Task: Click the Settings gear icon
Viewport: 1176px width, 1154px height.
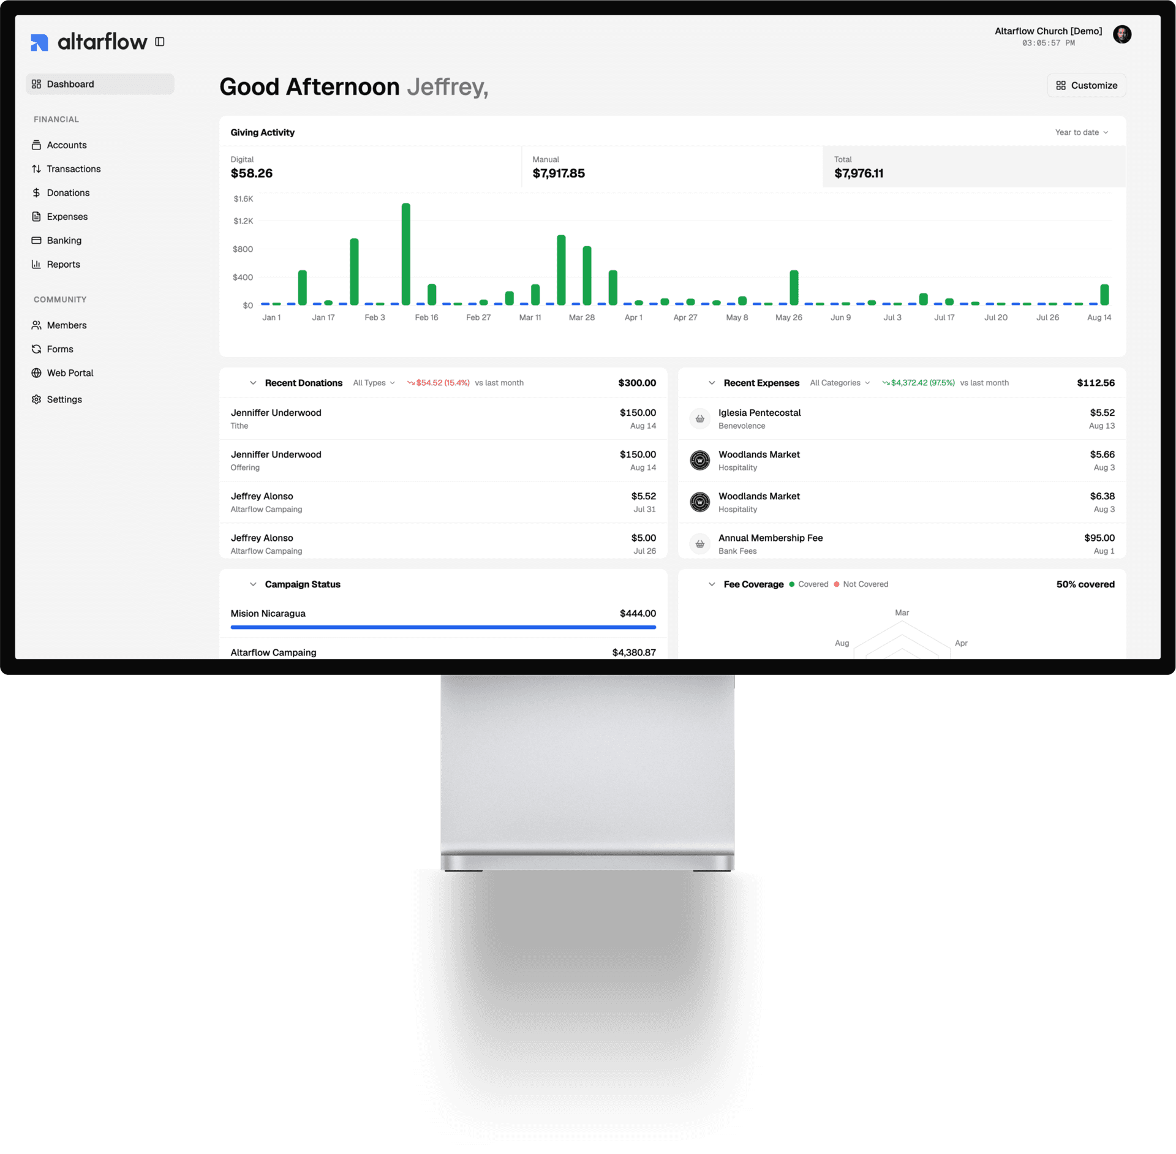Action: click(x=36, y=399)
